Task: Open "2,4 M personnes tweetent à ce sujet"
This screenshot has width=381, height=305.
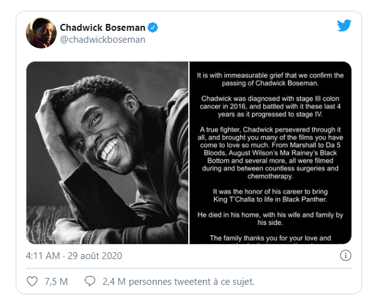Action: click(x=178, y=281)
